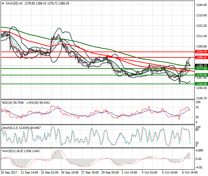Select the 1256.50 price axis value
The height and width of the screenshot is (176, 208).
[201, 88]
